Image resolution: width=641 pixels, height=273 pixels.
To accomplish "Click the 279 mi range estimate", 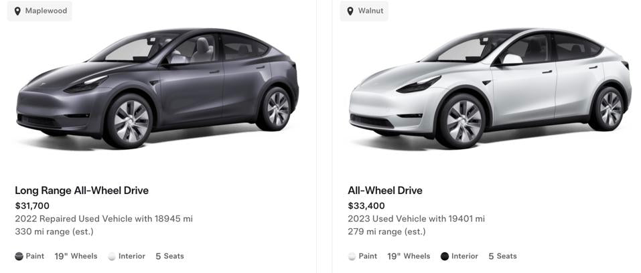I will 386,232.
